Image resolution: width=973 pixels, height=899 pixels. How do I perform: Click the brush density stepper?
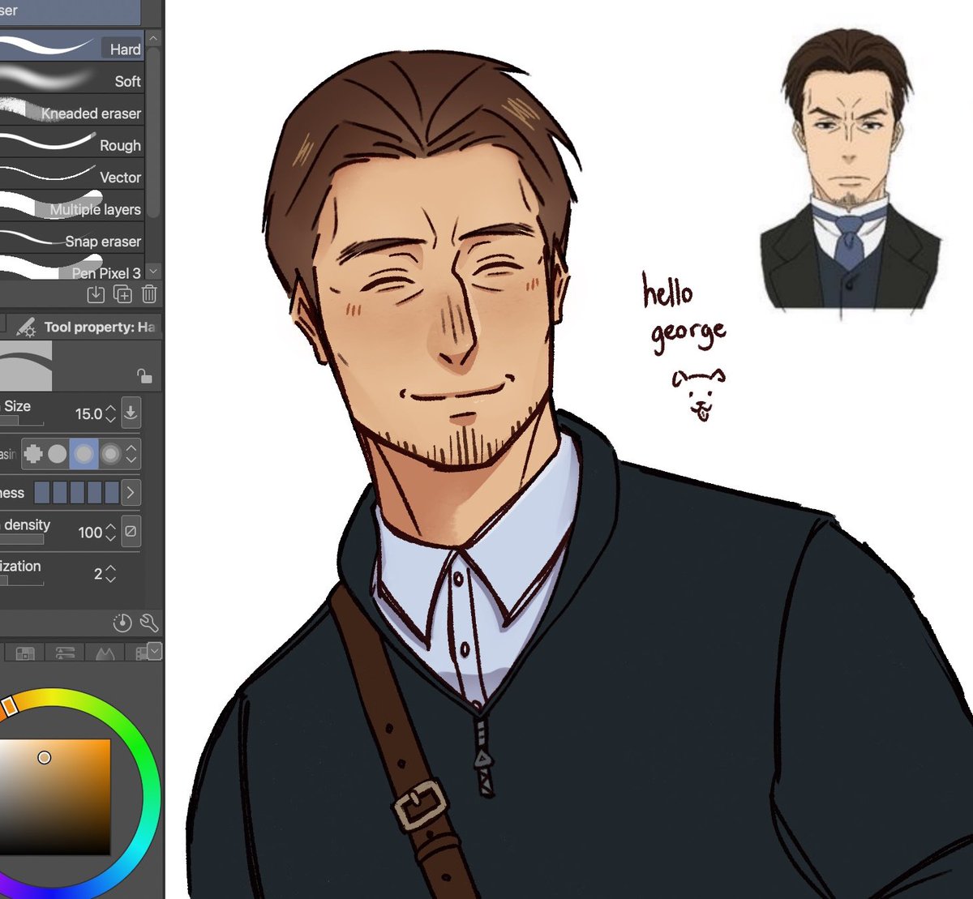[111, 533]
